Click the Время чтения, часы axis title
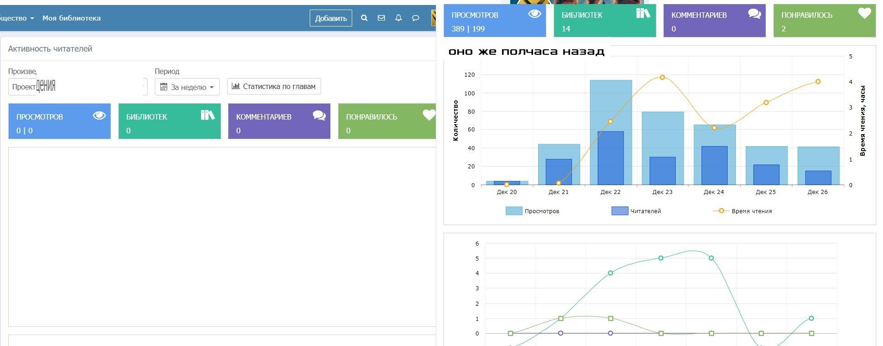The height and width of the screenshot is (346, 883). [862, 121]
